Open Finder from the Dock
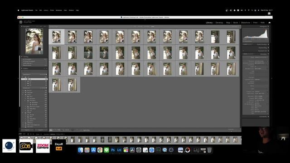Screen dimensions: 290x163 (x=81, y=150)
